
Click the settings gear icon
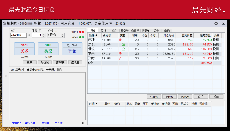click(216, 23)
